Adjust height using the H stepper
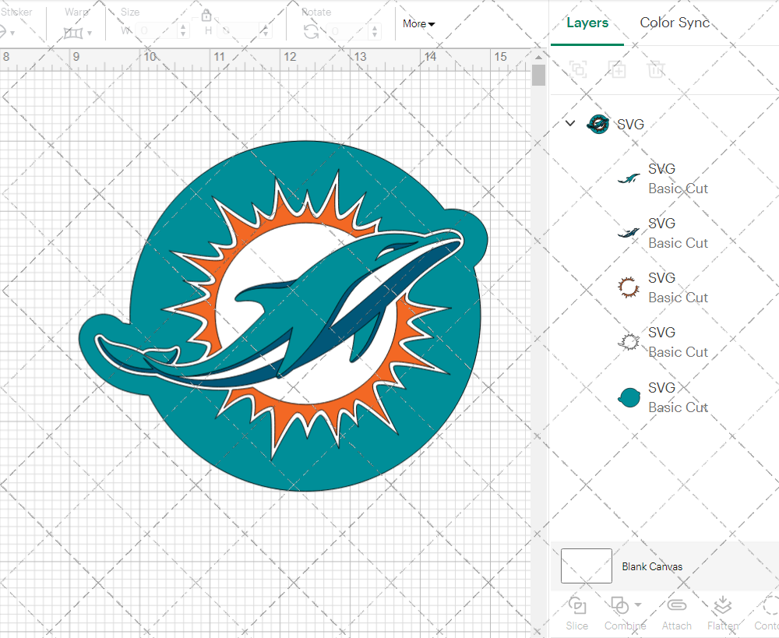 pos(266,31)
